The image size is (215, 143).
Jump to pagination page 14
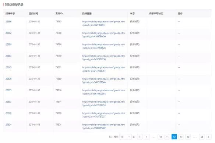188,137
